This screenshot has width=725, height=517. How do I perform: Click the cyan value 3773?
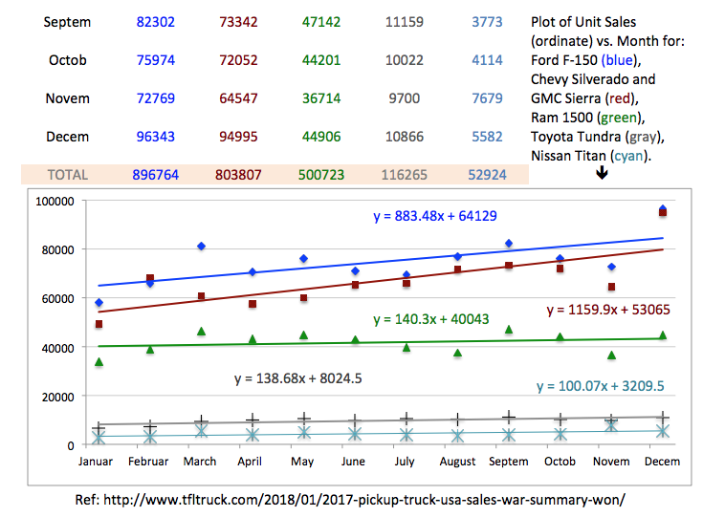point(487,22)
